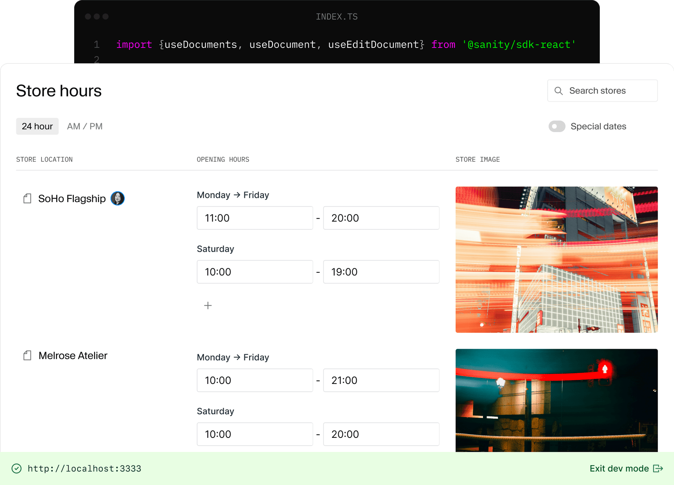Click the exit arrow icon beside Exit dev mode
674x485 pixels.
[x=658, y=468]
